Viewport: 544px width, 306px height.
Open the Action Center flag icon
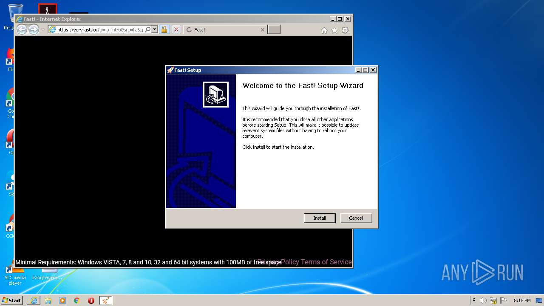[504, 300]
